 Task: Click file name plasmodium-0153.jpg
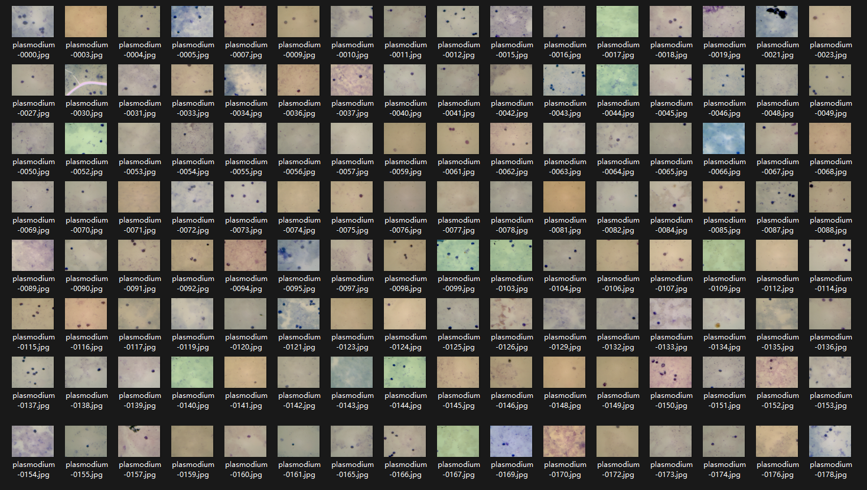point(831,400)
